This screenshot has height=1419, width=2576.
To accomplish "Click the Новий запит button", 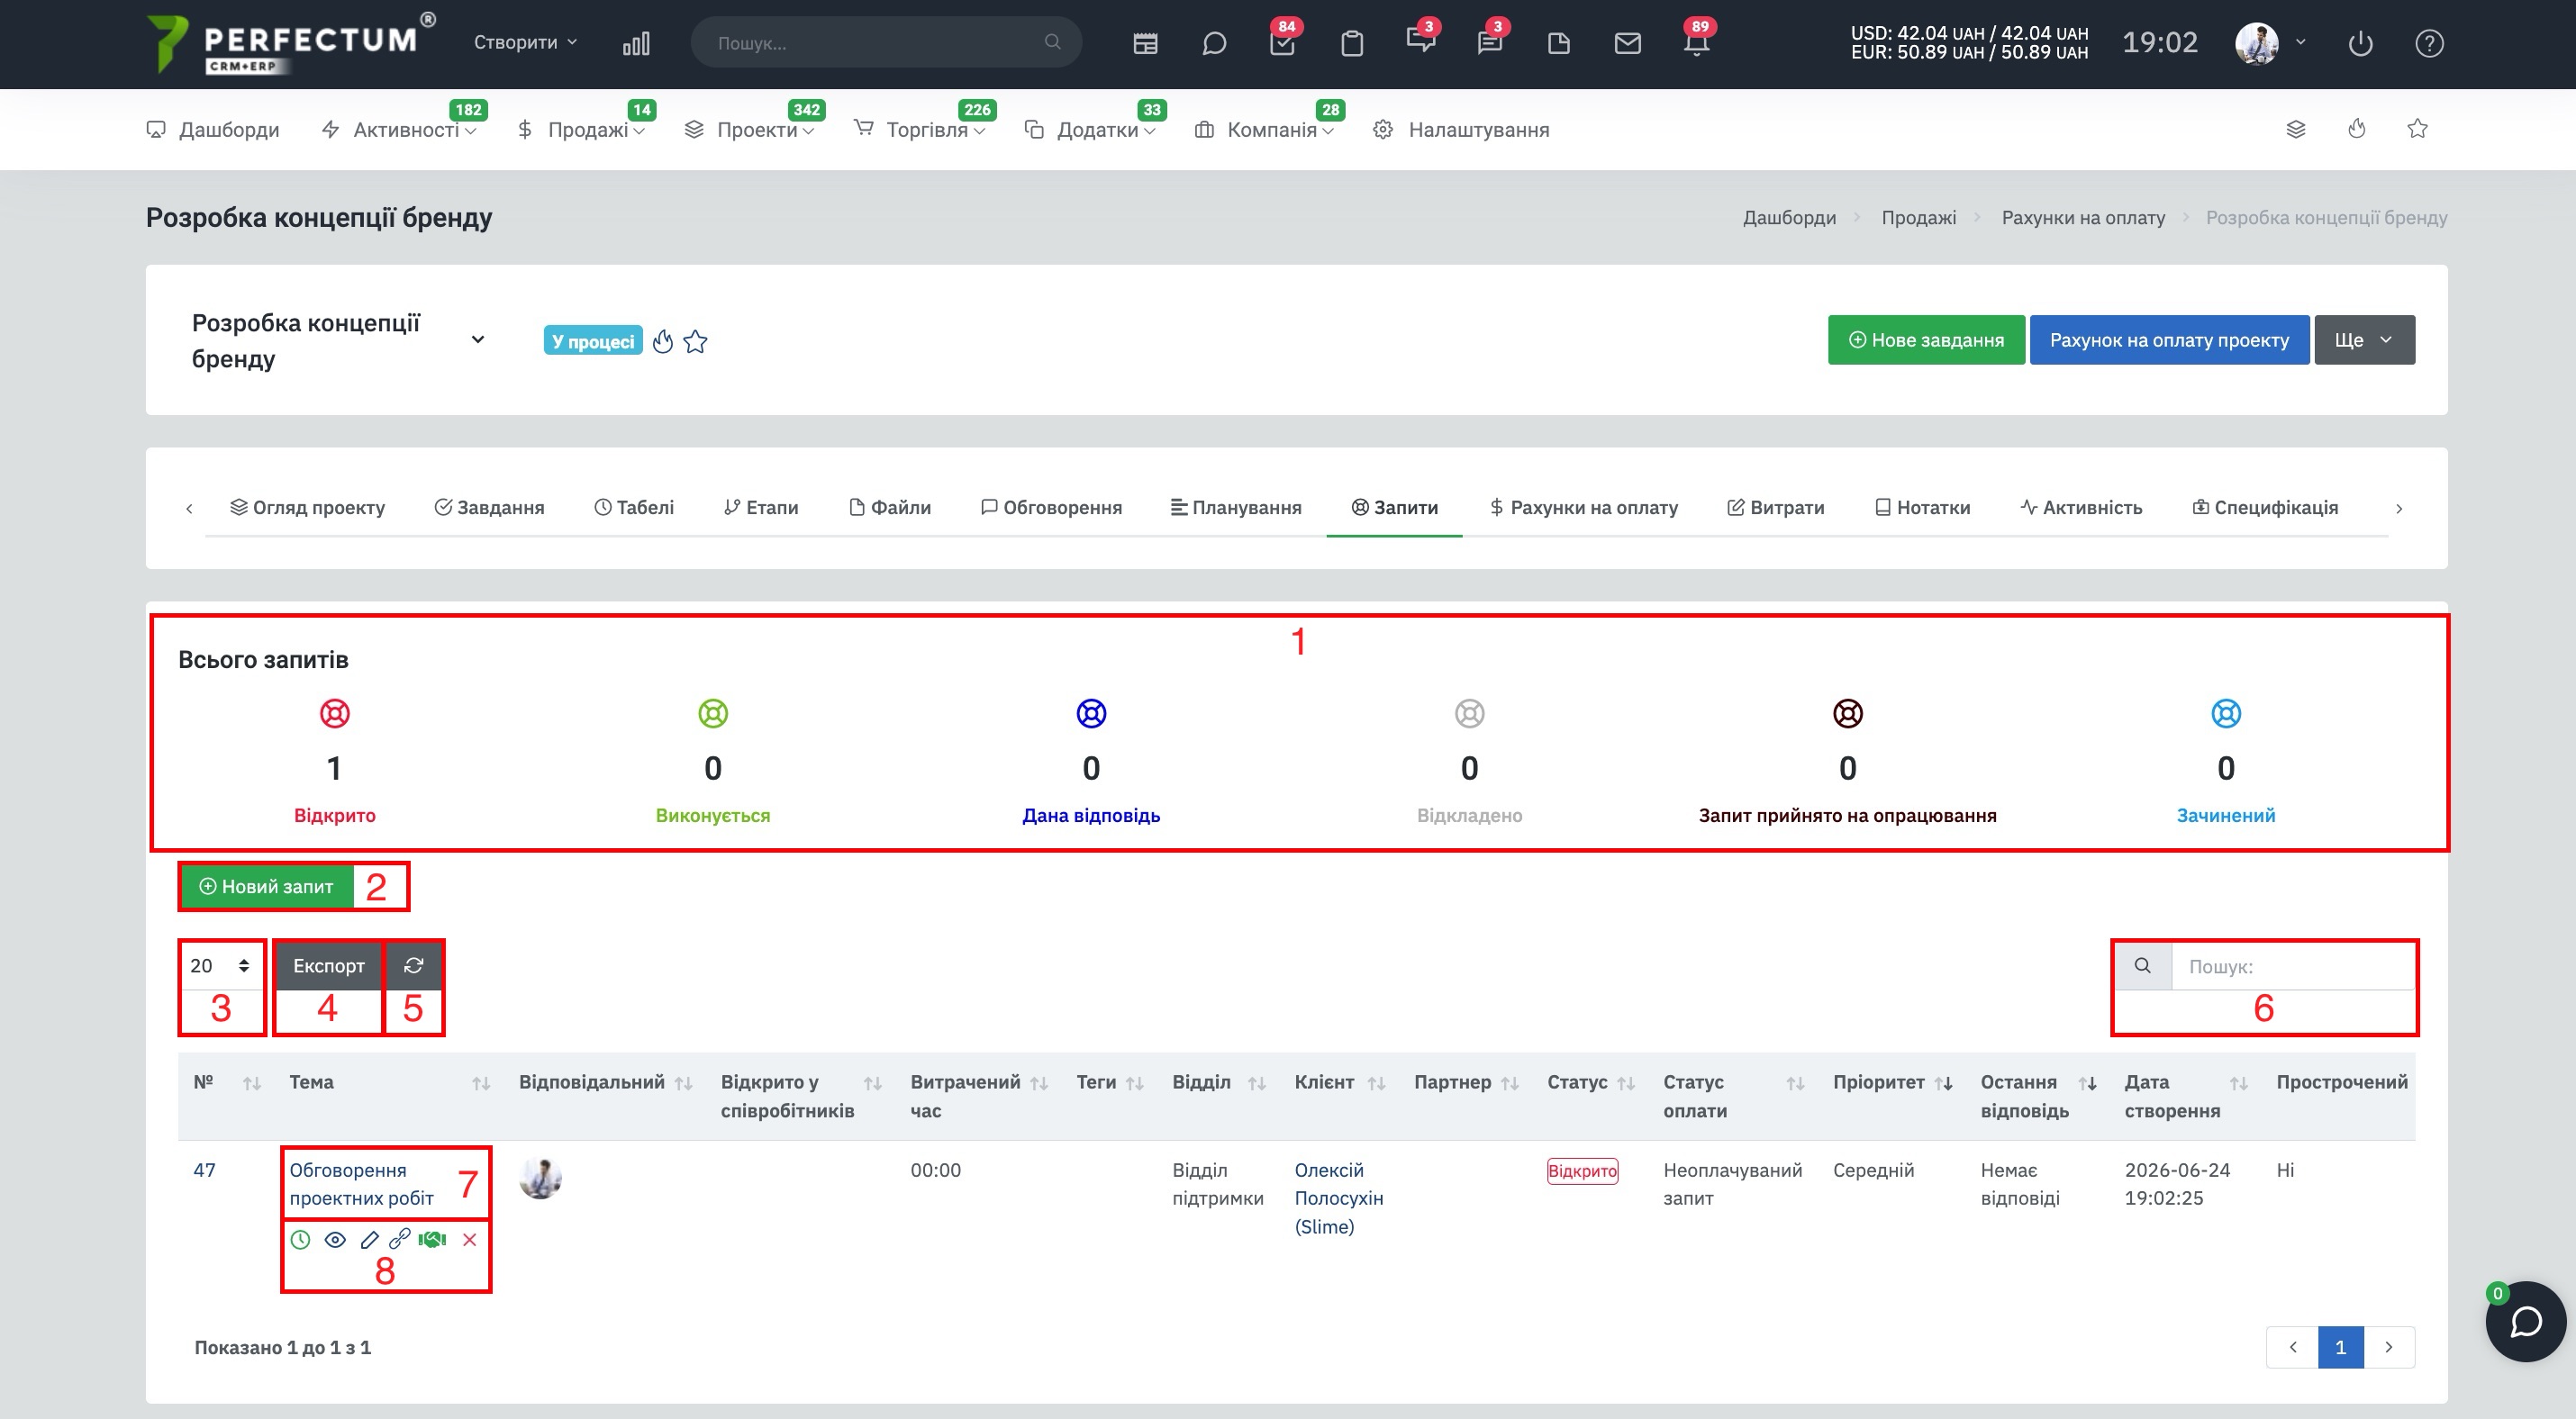I will tap(266, 886).
